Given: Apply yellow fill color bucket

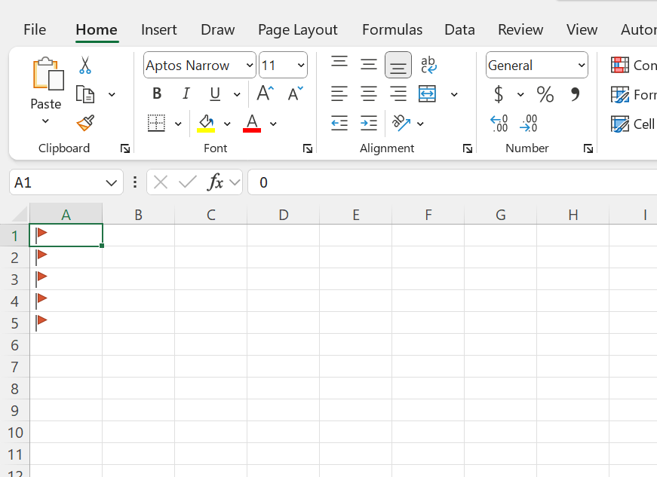Looking at the screenshot, I should [206, 124].
